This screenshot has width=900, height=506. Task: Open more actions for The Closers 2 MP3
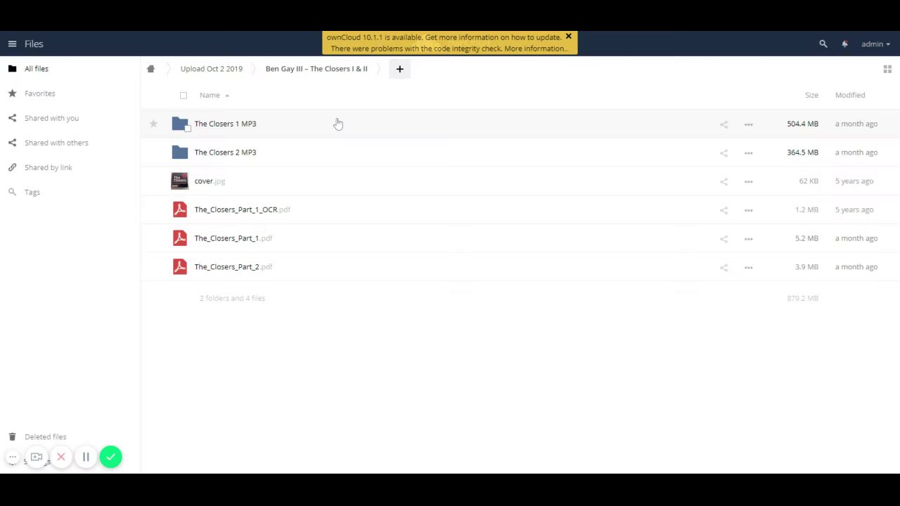click(748, 153)
